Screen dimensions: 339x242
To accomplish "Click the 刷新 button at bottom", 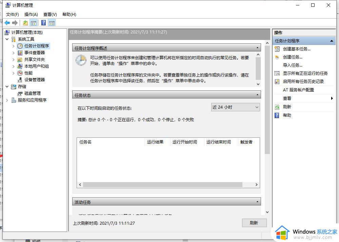I will pos(254,223).
